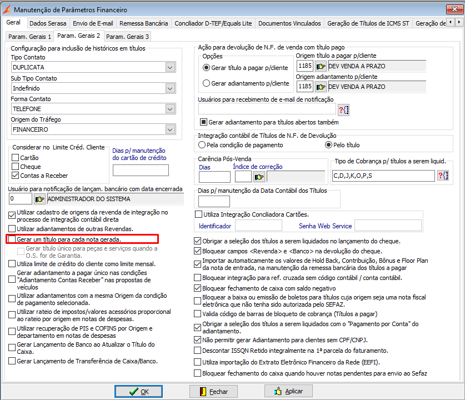This screenshot has height=400, width=465.
Task: Enable Gerar Lançamento de Transferência de Caixa/Banco
Action: pyautogui.click(x=12, y=361)
